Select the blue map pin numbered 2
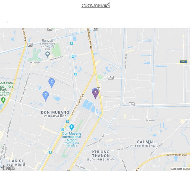This screenshot has height=171, width=190. [x=52, y=83]
